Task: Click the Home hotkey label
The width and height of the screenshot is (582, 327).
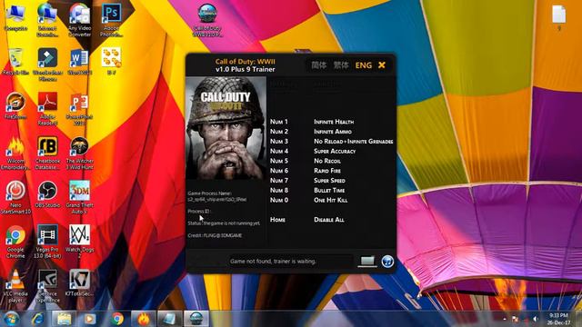Action: tap(277, 220)
